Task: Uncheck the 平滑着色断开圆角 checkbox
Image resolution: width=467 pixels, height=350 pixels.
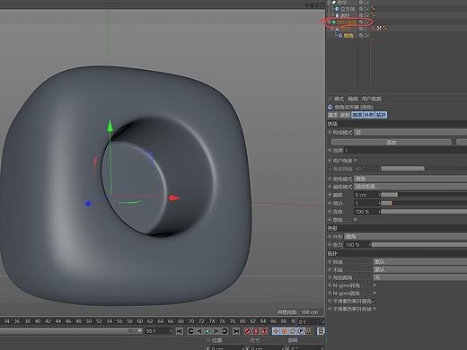Action: (374, 301)
